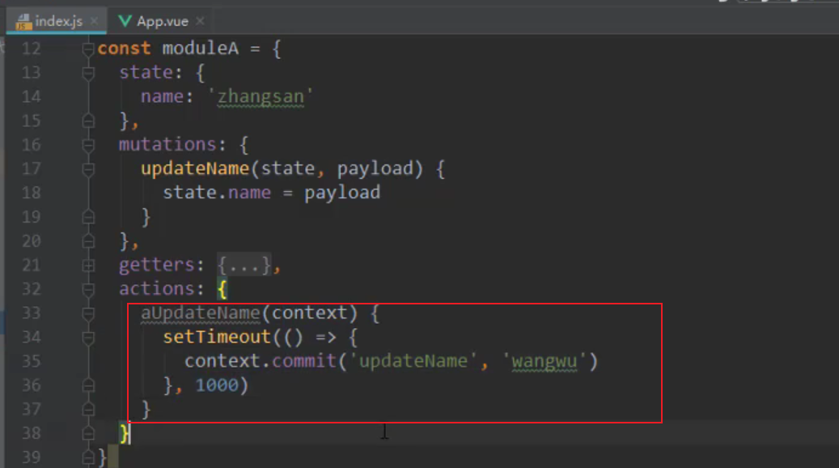This screenshot has width=839, height=468.
Task: Click the fold end marker on line 20
Action: pyautogui.click(x=88, y=241)
